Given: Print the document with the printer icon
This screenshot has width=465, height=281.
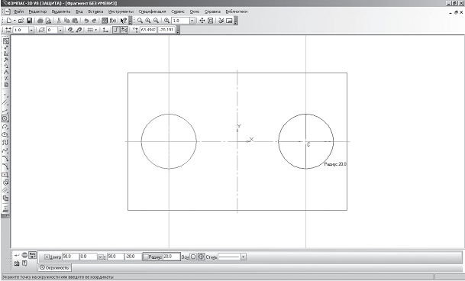Looking at the screenshot, I should tap(40, 21).
